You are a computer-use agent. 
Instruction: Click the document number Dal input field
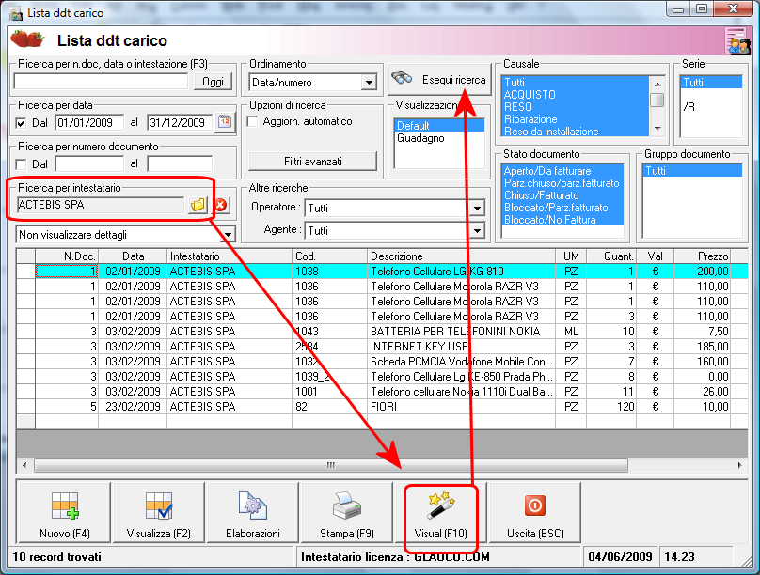coord(89,164)
